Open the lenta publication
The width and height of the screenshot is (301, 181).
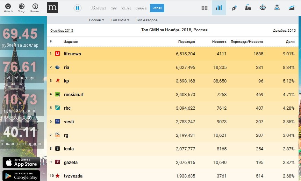pos(69,149)
